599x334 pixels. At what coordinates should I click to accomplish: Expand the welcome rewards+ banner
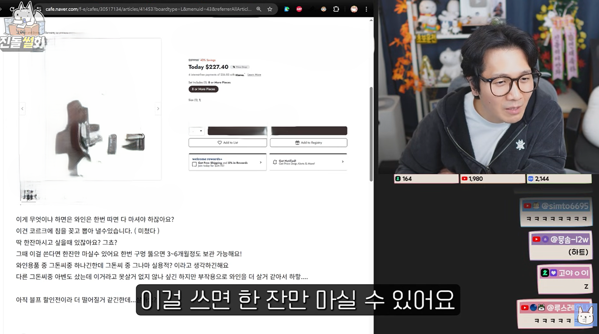pos(227,162)
